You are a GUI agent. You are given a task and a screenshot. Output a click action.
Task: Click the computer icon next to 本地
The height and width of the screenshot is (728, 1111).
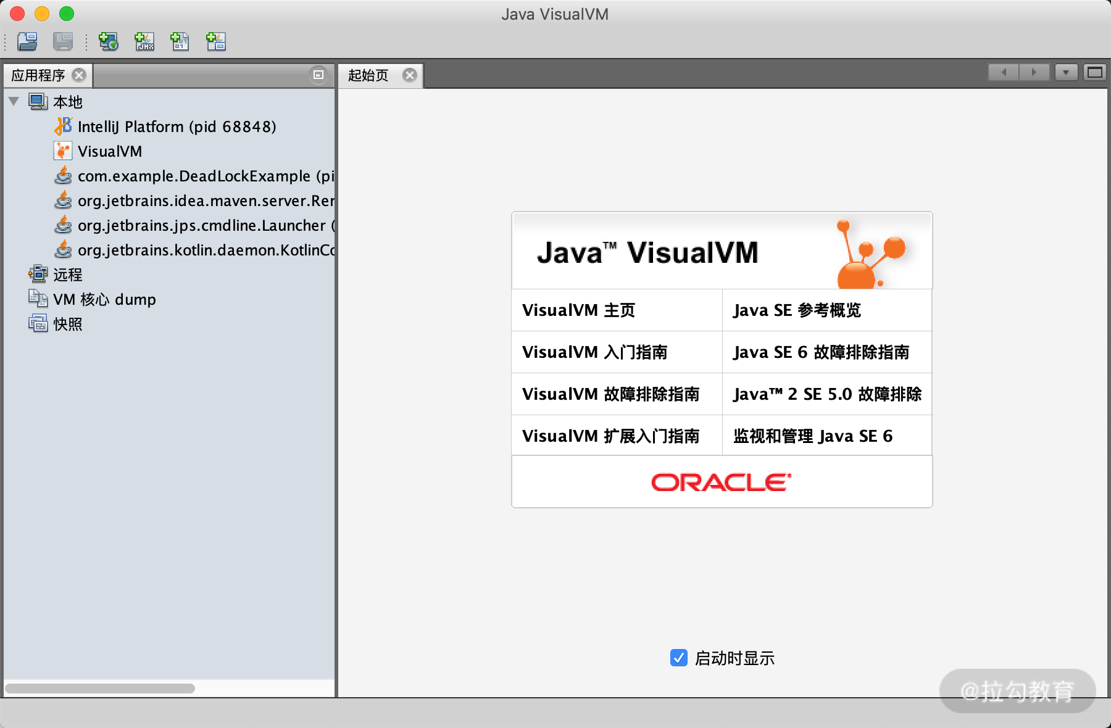38,102
